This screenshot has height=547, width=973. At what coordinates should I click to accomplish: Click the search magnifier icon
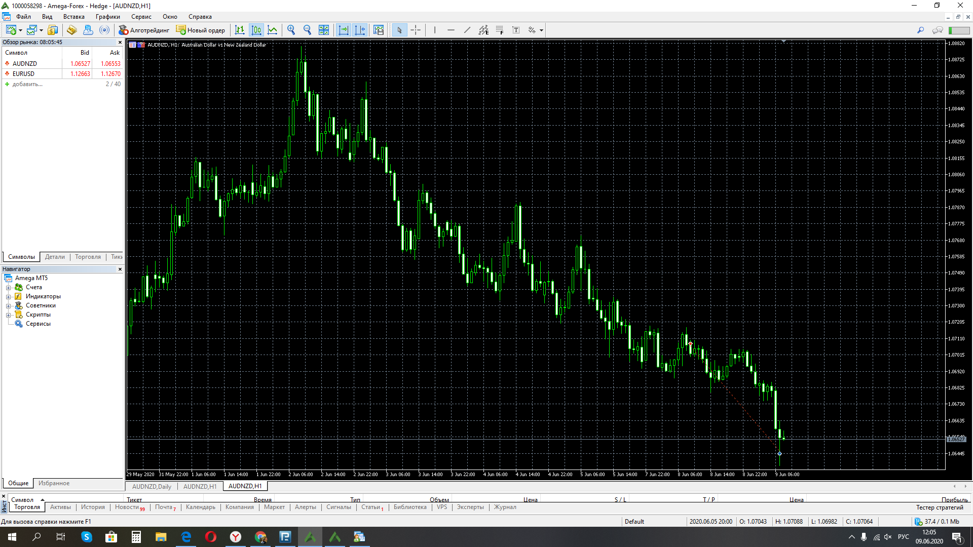(920, 30)
